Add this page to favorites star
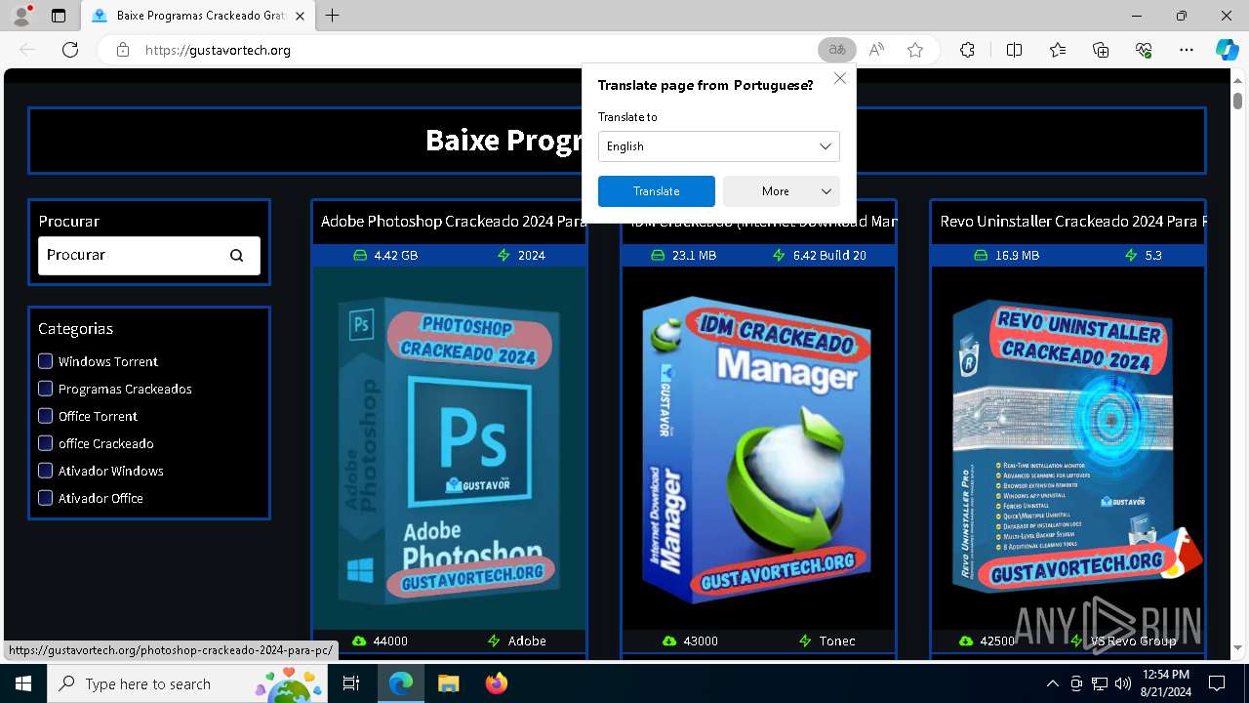Image resolution: width=1249 pixels, height=703 pixels. [915, 50]
